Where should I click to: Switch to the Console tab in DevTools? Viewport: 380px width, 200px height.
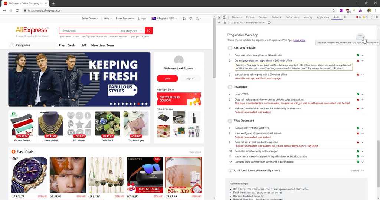pyautogui.click(x=250, y=17)
